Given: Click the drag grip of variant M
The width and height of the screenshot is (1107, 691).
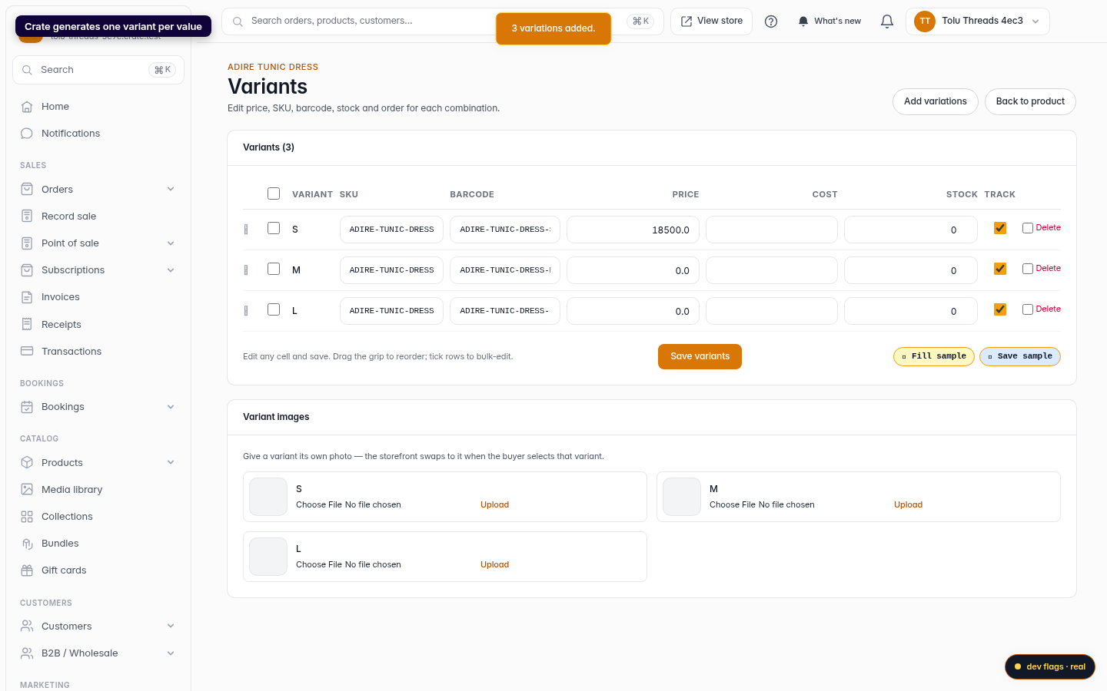Looking at the screenshot, I should point(246,270).
